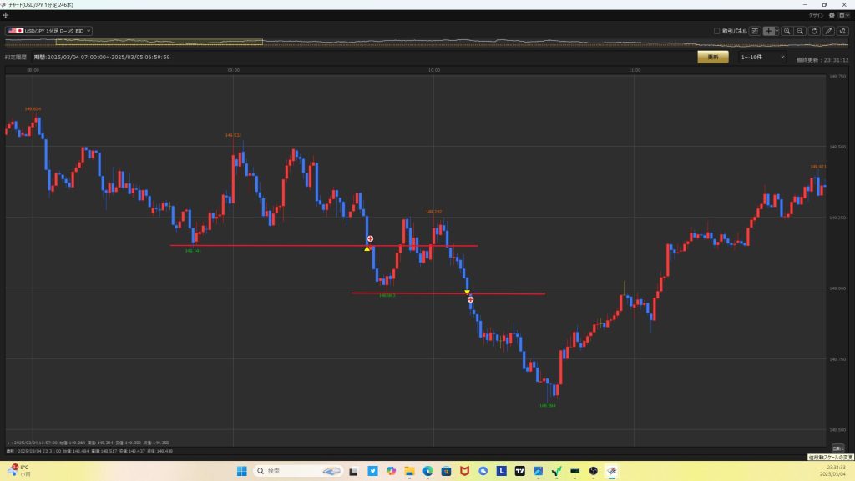Open the USD/JPY currency pair dropdown
Image resolution: width=855 pixels, height=481 pixels.
point(49,31)
